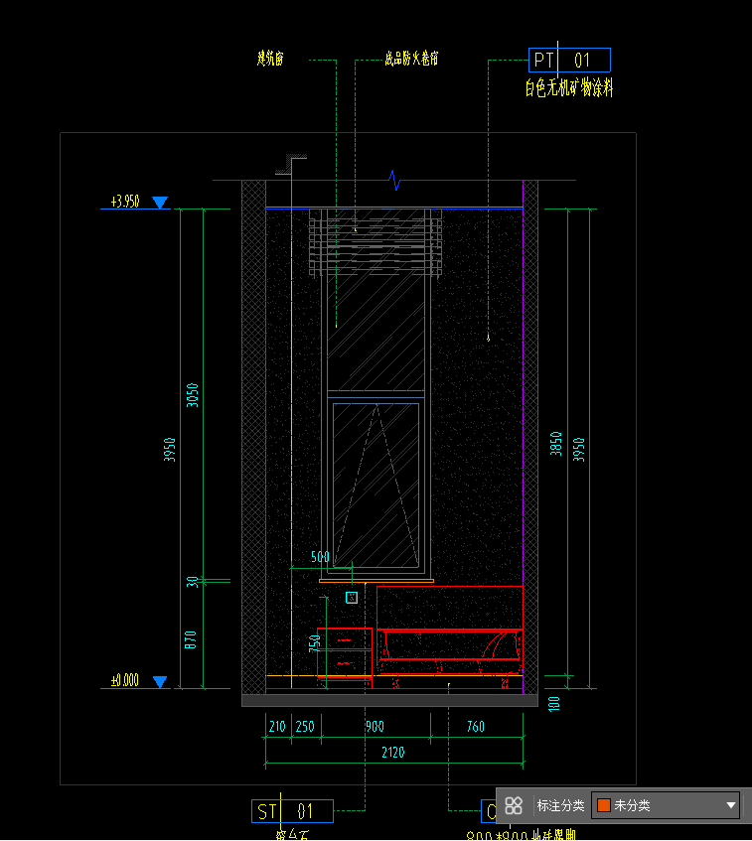Select the 210 horizontal dimension text
The width and height of the screenshot is (752, 841).
coord(277,727)
